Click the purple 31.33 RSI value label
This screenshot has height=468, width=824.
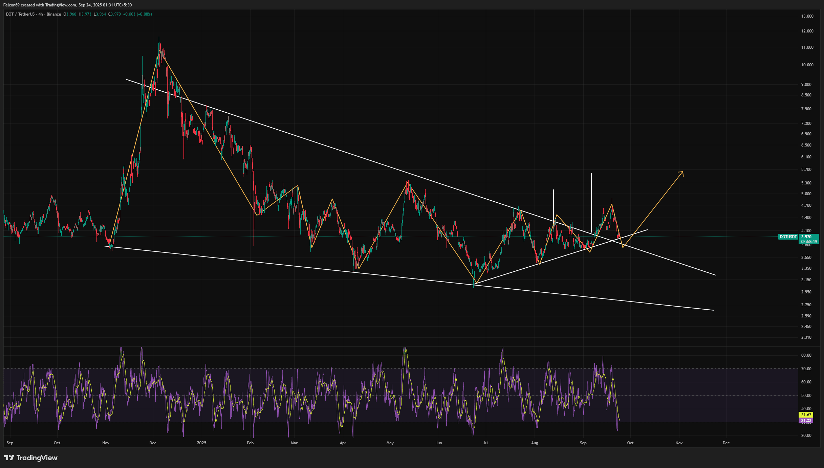[x=806, y=421]
